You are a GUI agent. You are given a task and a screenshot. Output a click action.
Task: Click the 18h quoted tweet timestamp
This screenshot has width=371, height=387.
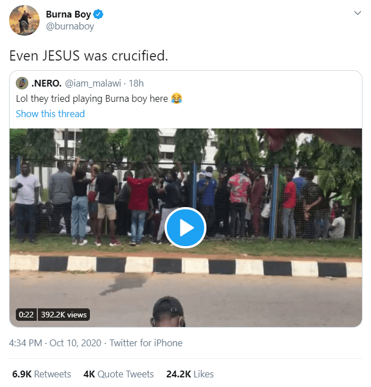pos(136,83)
